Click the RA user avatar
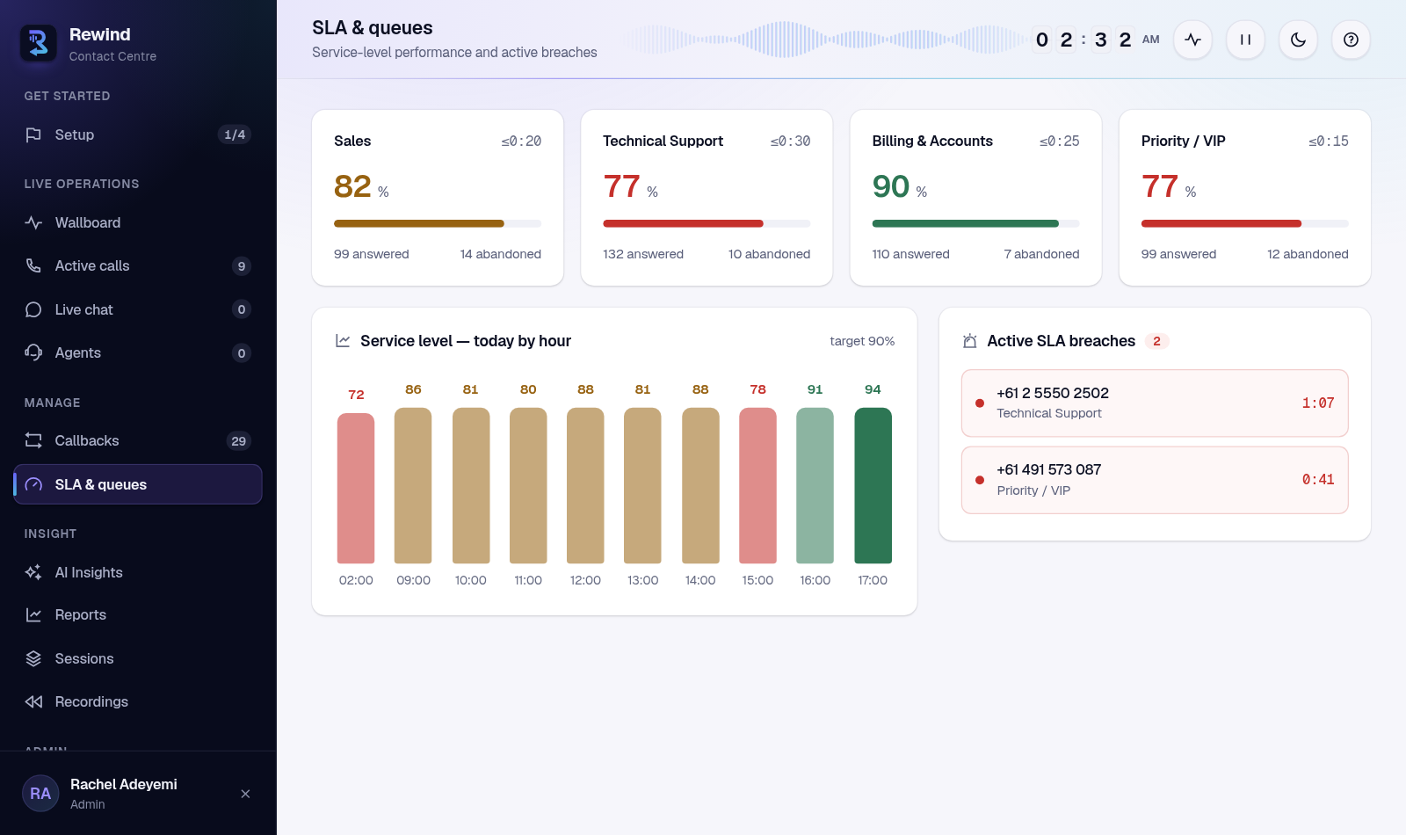1406x835 pixels. point(40,794)
